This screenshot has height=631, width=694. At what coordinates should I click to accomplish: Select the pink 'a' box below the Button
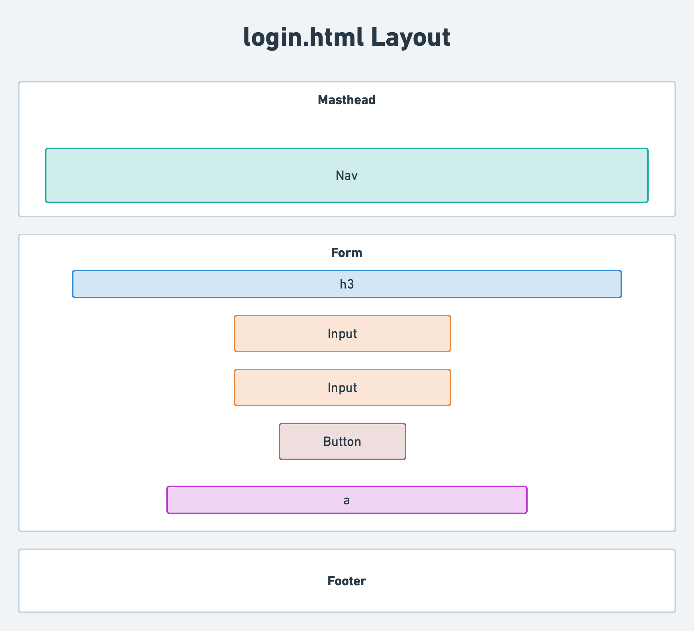(x=347, y=499)
